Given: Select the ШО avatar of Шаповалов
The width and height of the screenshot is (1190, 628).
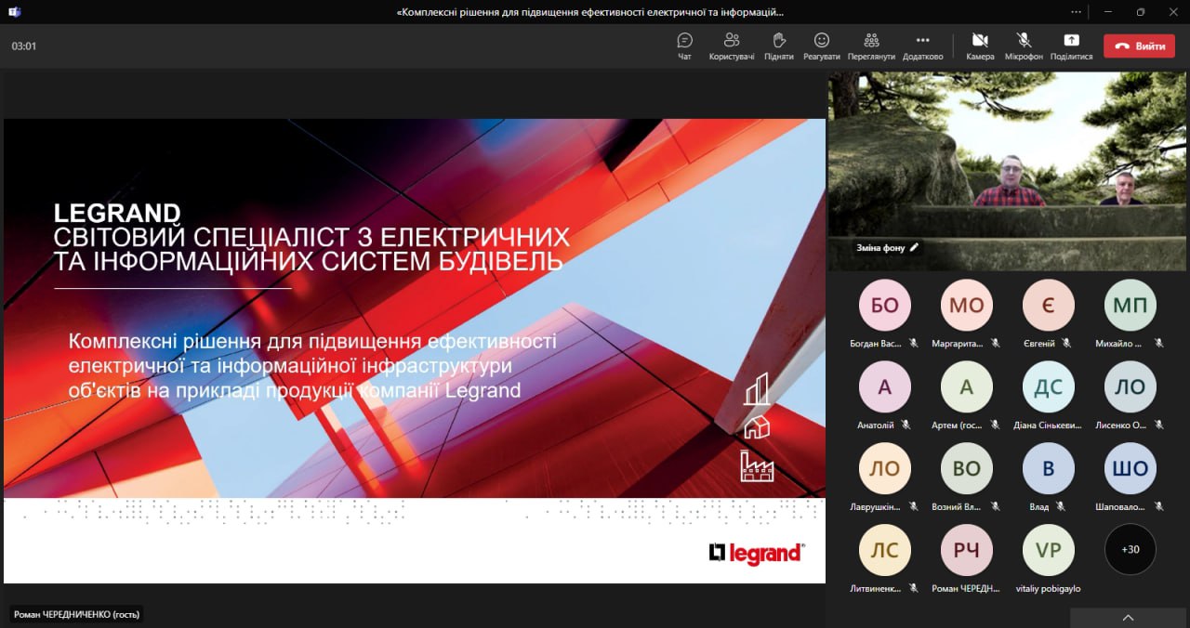Looking at the screenshot, I should click(1130, 469).
